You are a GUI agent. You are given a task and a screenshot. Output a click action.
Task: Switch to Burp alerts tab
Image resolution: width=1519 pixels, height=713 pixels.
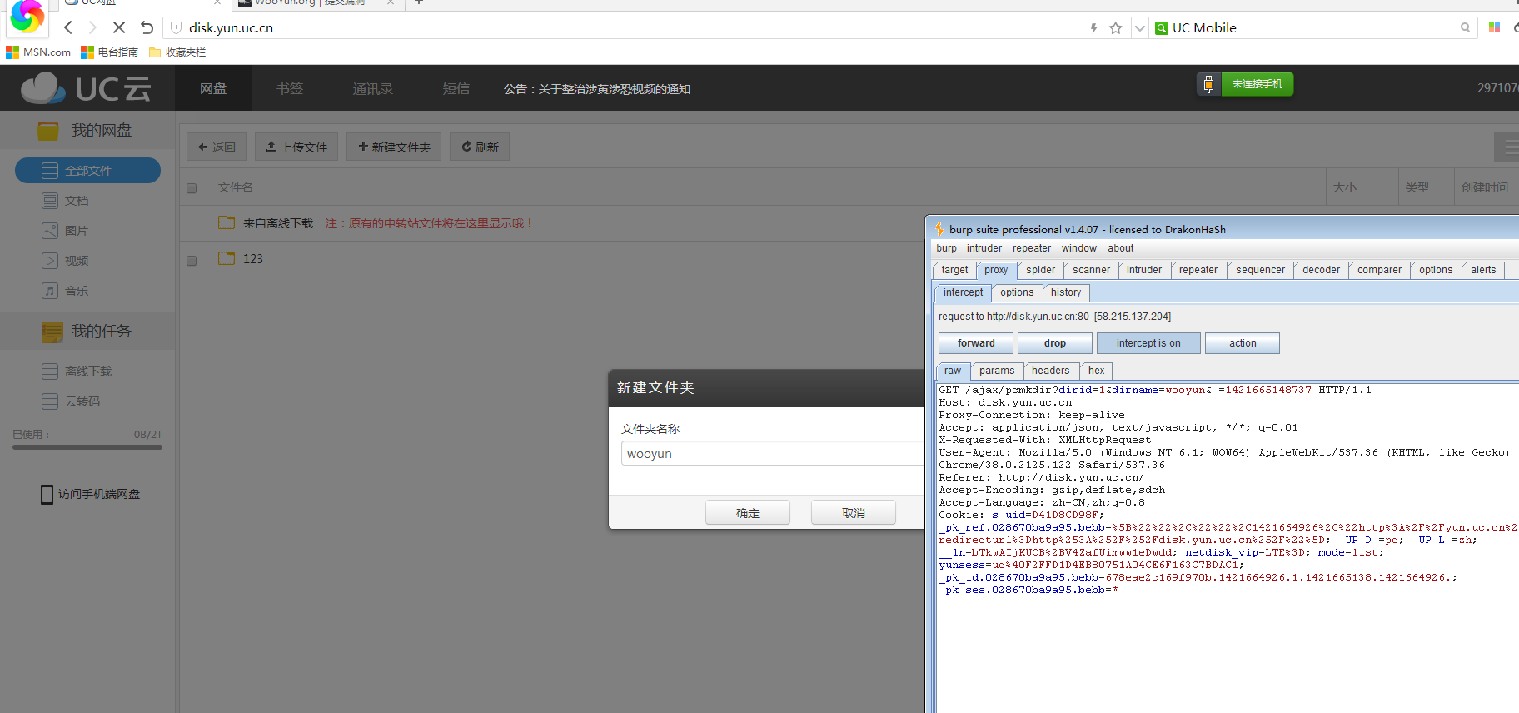coord(1483,270)
